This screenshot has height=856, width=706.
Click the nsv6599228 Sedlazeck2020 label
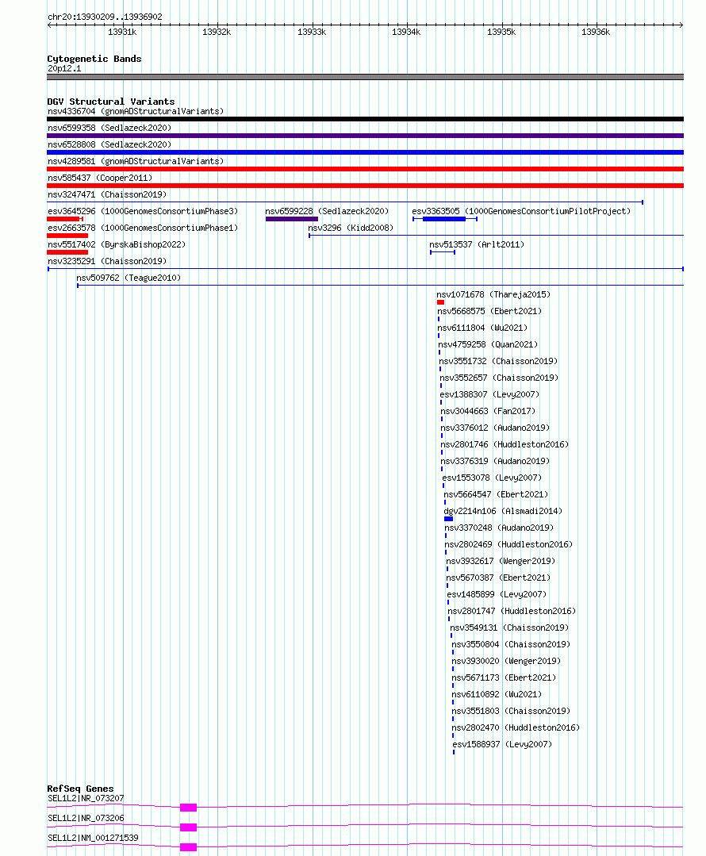(327, 211)
